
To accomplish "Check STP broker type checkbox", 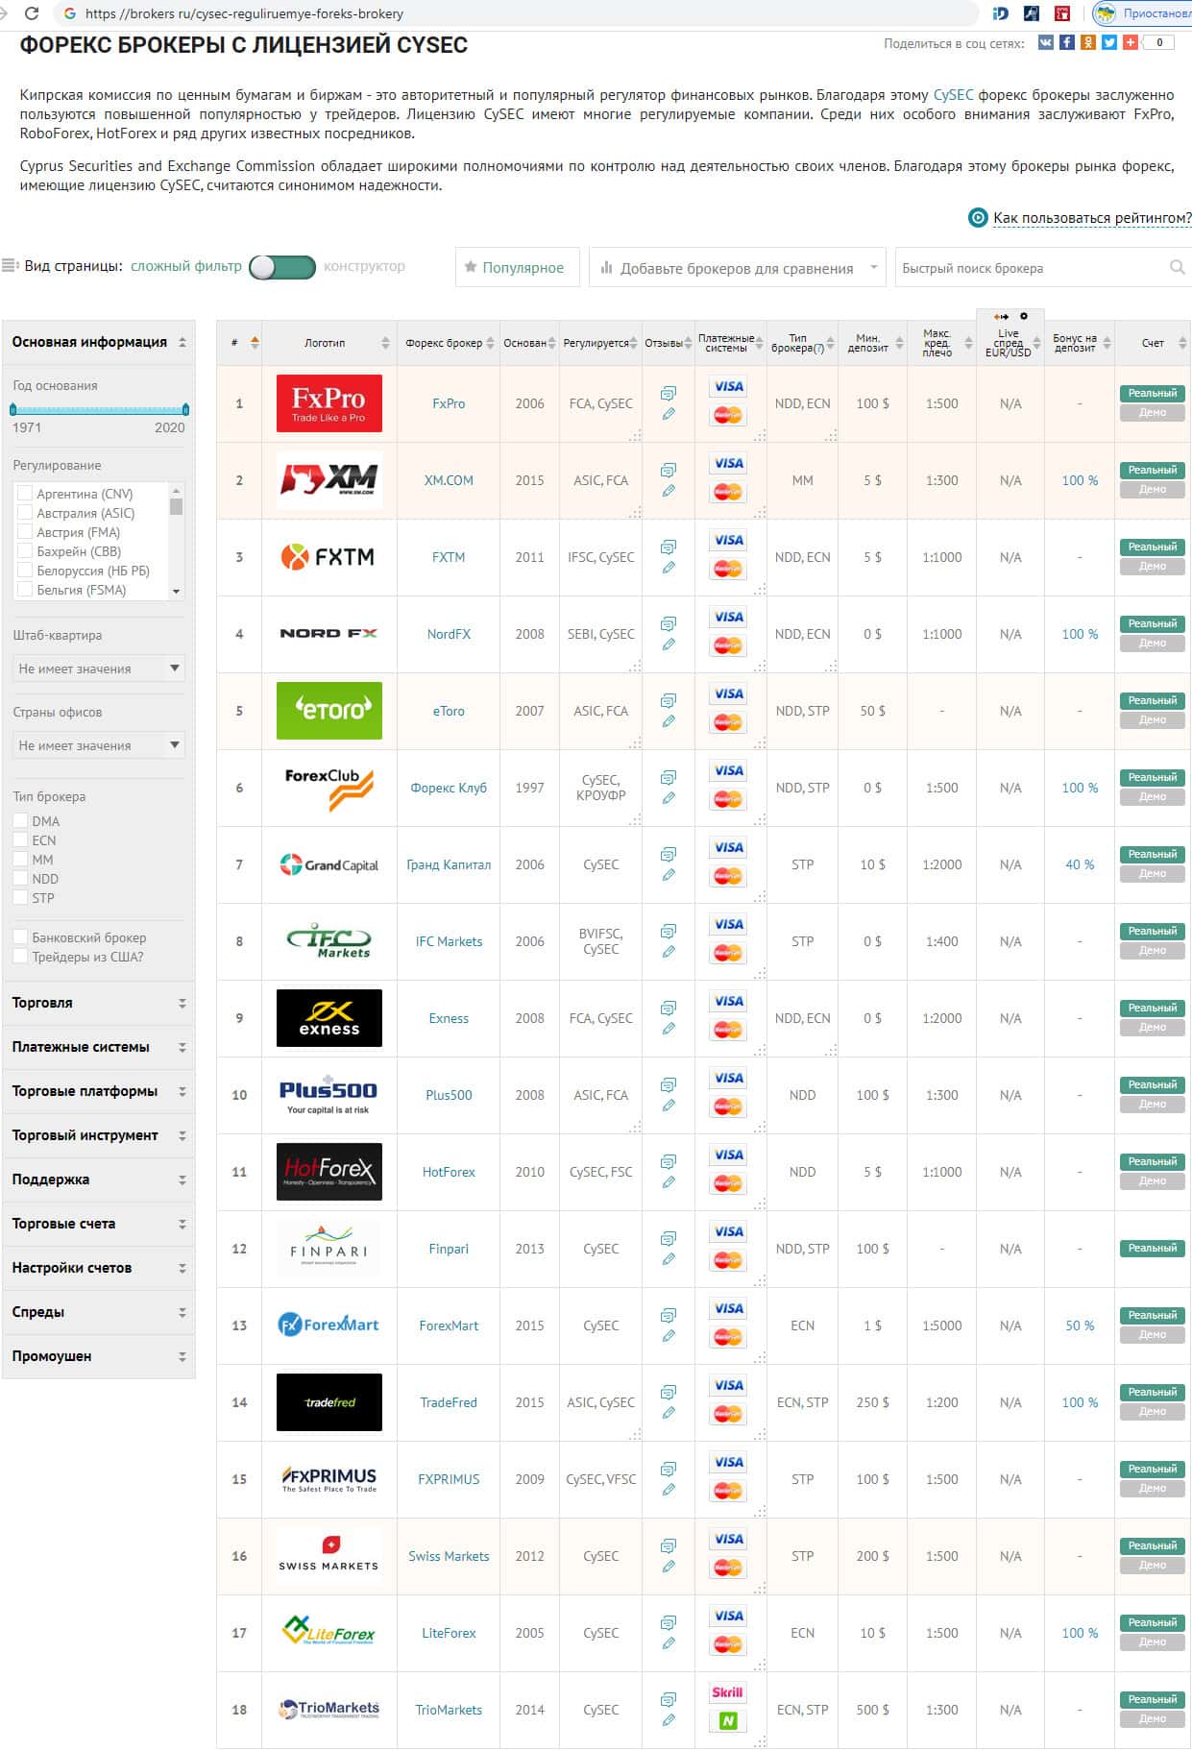I will tap(20, 897).
